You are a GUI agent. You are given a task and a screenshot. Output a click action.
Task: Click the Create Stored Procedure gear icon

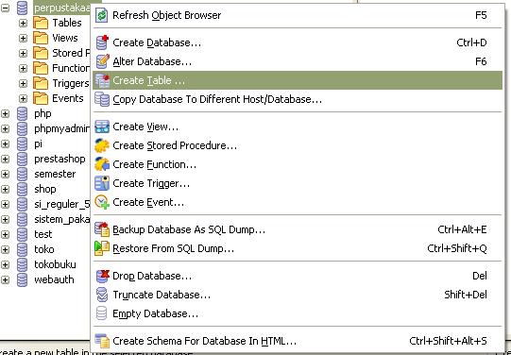[102, 145]
